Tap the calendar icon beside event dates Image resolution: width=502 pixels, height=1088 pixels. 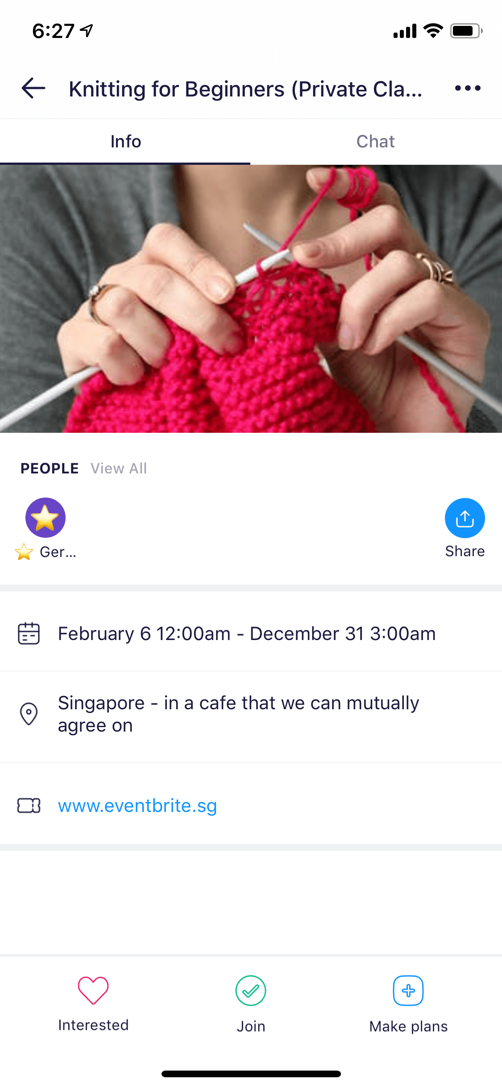click(29, 633)
